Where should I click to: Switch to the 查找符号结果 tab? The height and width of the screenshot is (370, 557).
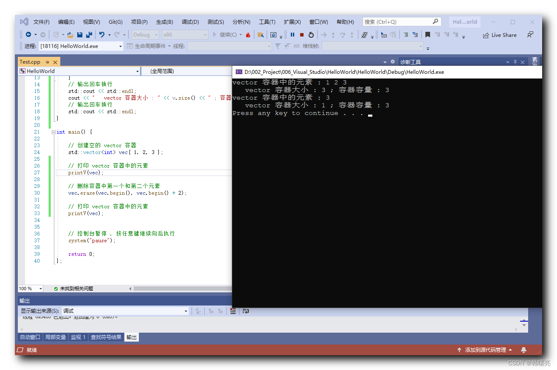(x=106, y=337)
